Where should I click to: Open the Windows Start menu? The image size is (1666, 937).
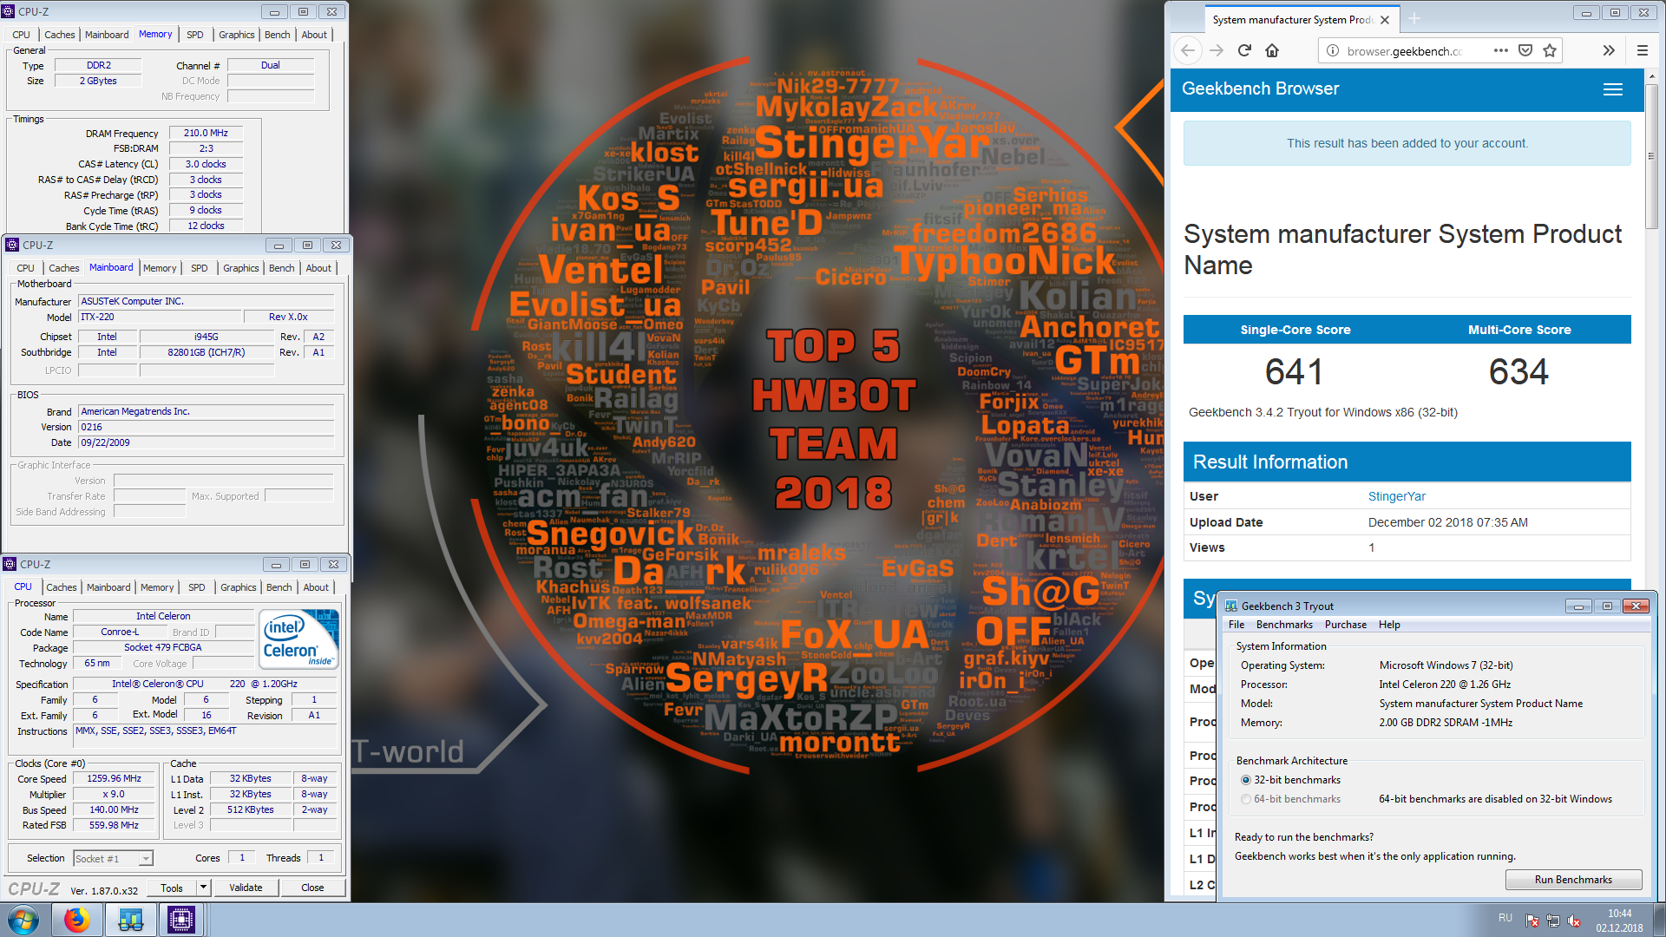coord(23,920)
